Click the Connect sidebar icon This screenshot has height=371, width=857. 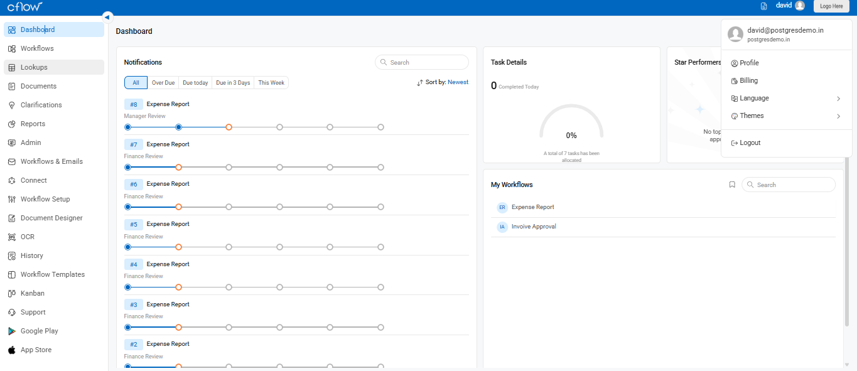click(12, 180)
